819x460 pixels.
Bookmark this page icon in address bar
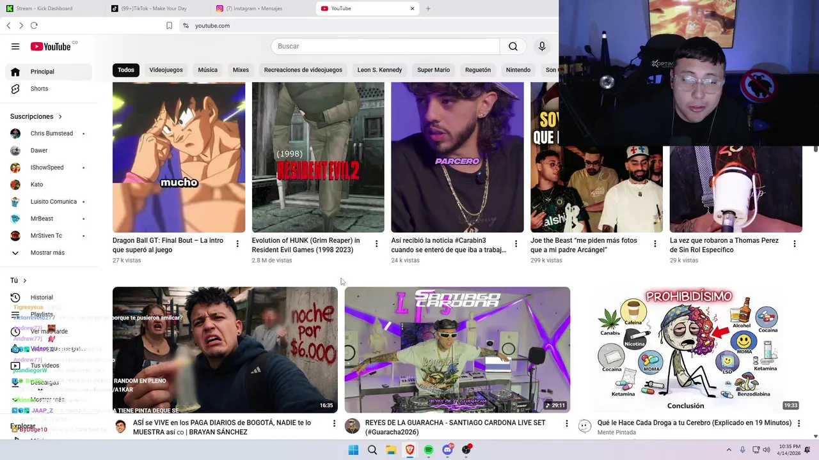(169, 26)
